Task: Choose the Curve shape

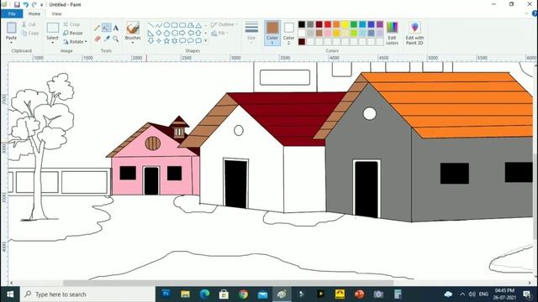Action: (159, 25)
